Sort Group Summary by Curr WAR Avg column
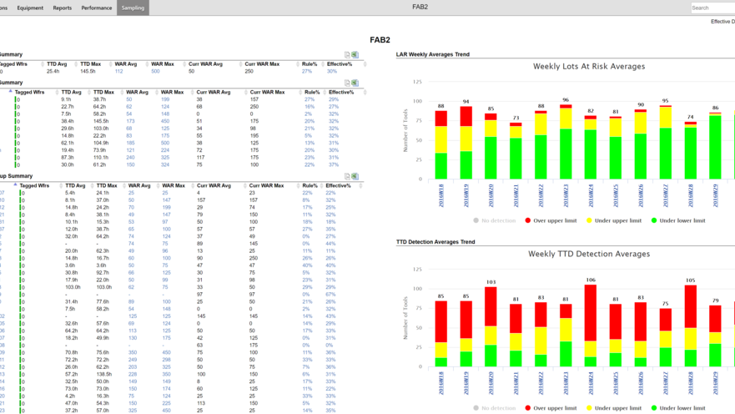 pyautogui.click(x=214, y=185)
